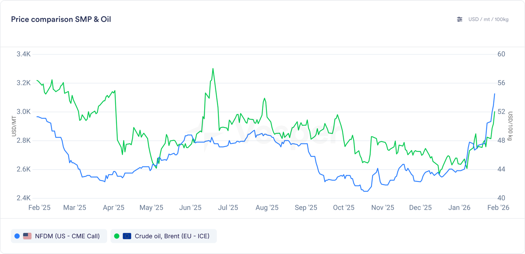Select the Jun '25 x-axis label
525x254 pixels.
190,208
